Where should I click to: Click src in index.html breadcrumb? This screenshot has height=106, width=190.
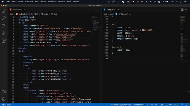[11, 14]
